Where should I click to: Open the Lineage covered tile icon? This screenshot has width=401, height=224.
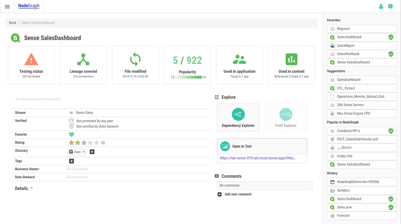83,60
